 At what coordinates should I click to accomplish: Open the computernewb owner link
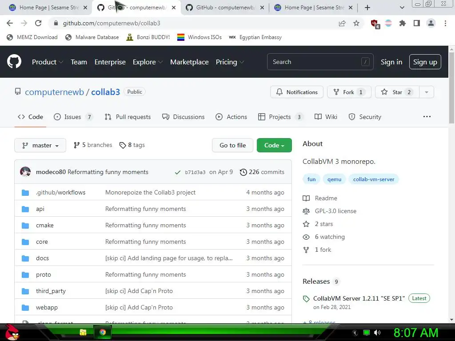pyautogui.click(x=54, y=92)
